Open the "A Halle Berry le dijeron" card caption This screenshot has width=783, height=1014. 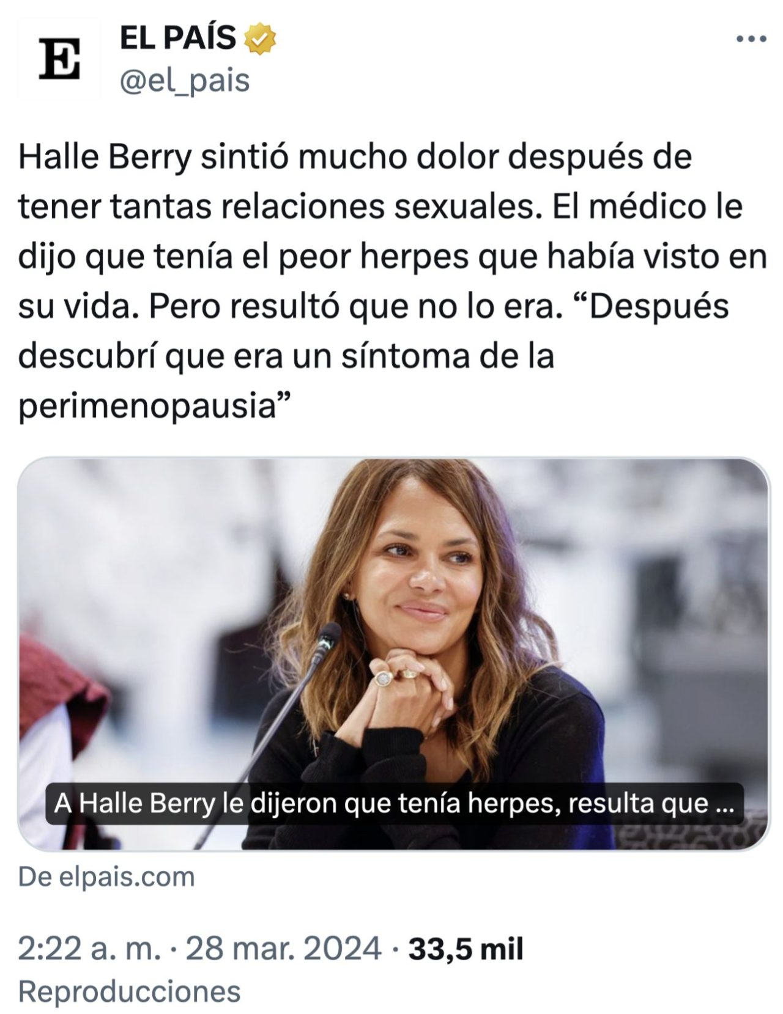(395, 803)
